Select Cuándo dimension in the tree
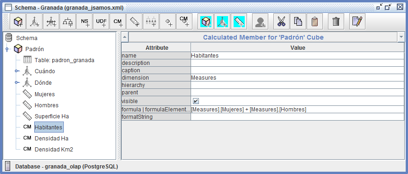Screen dimensions: 408x174 point(45,71)
